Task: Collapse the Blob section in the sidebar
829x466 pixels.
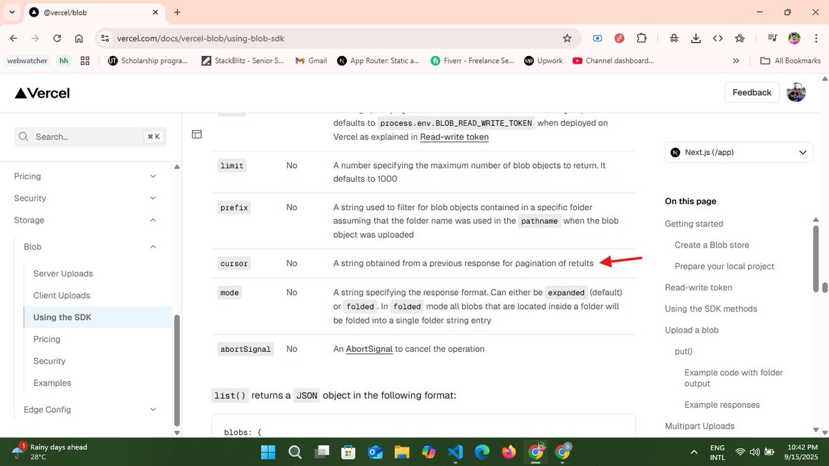Action: pos(153,246)
